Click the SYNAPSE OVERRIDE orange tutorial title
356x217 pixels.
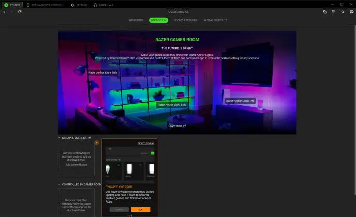(x=119, y=187)
